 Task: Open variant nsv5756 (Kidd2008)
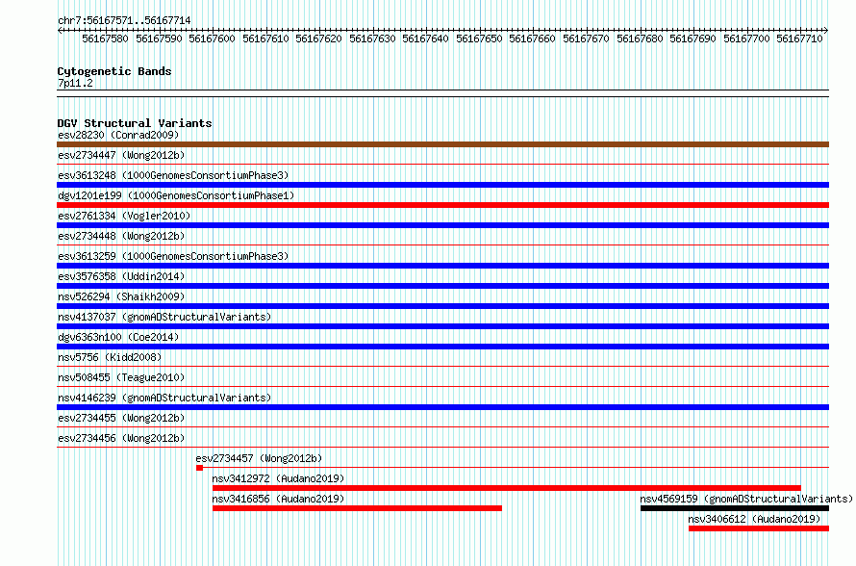click(110, 357)
